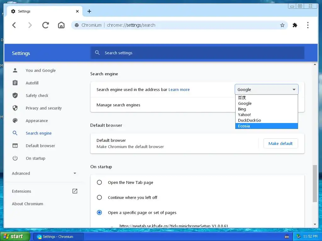Click the magnifier icon beside Search engine

click(15, 133)
